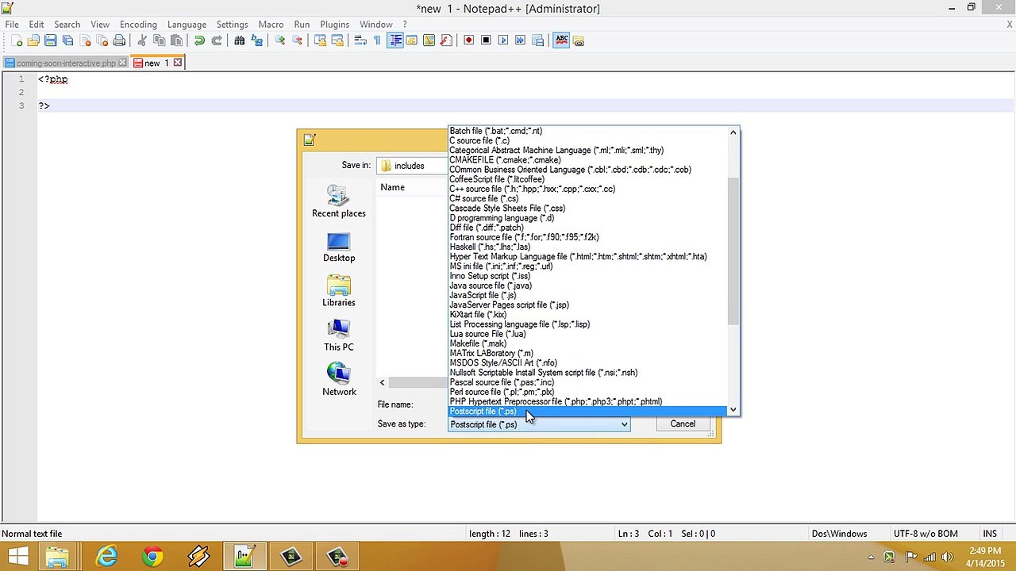Choose Cascade Style Sheets File type

(587, 208)
